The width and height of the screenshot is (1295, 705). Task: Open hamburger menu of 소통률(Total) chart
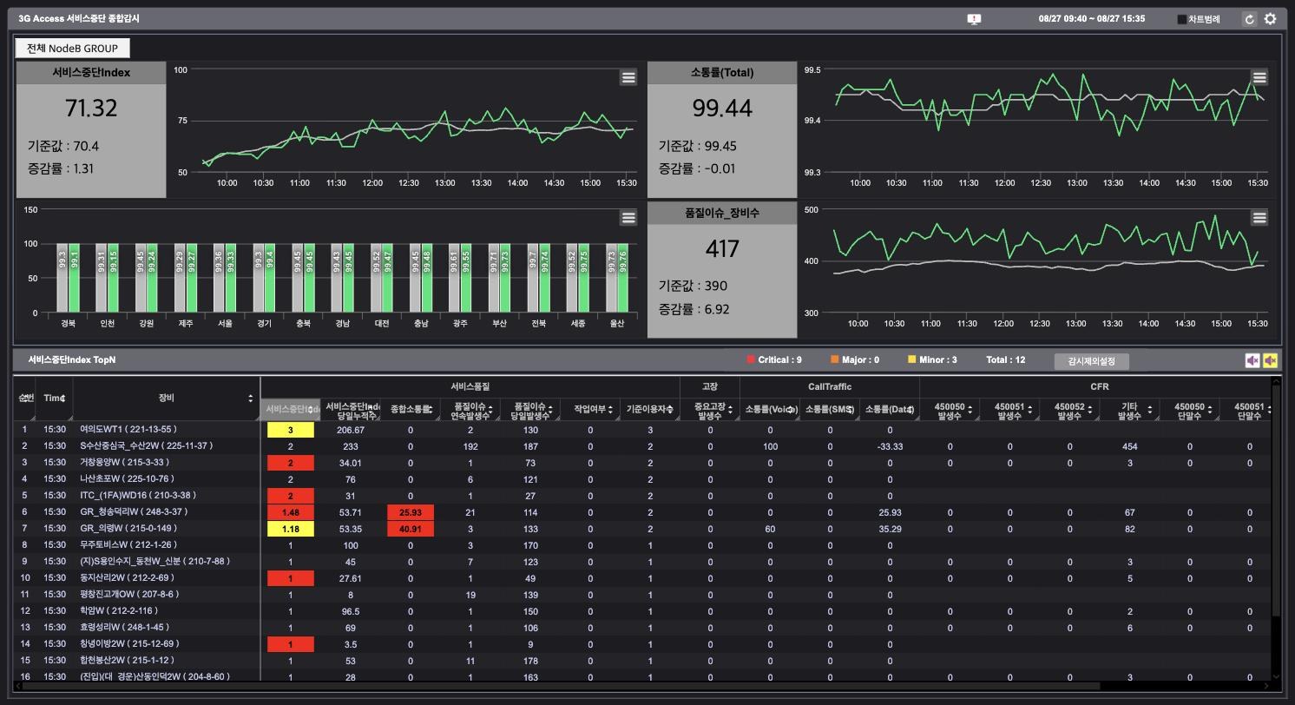pos(1259,77)
